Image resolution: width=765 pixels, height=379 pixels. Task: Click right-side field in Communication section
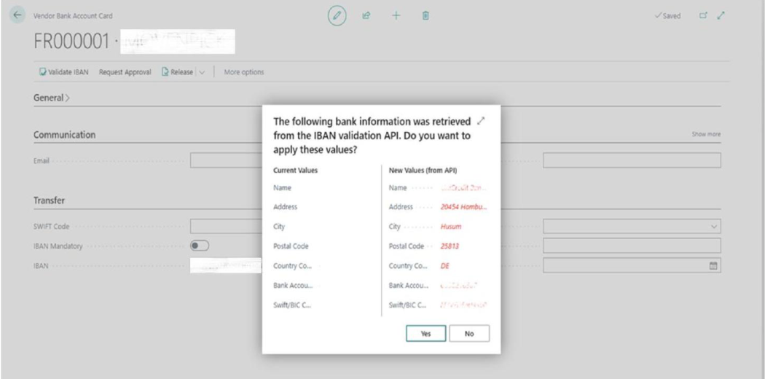(x=632, y=160)
